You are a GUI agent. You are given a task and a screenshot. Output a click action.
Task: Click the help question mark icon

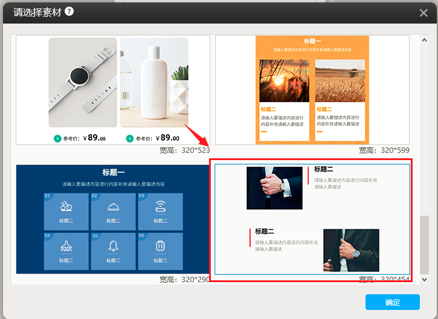coord(69,11)
